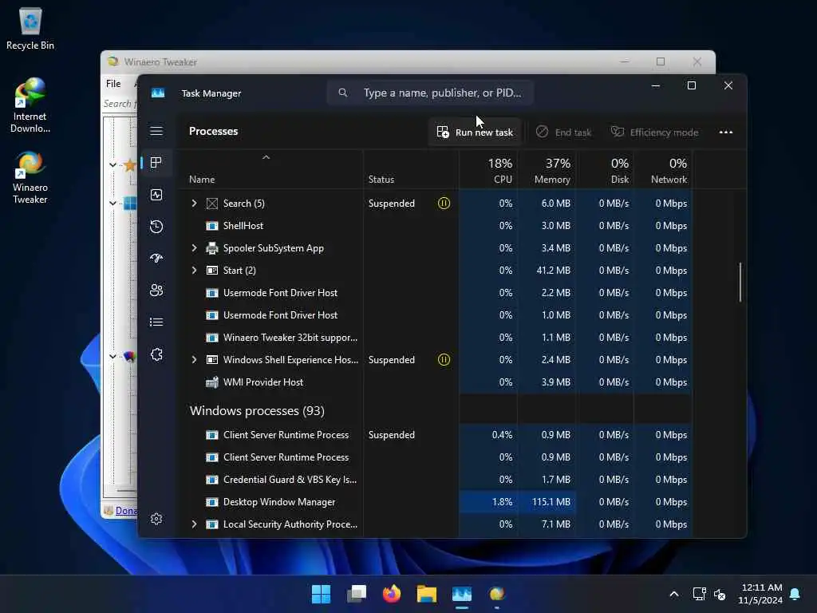Sort processes by CPU column
Viewport: 817px width, 613px height.
[x=489, y=171]
